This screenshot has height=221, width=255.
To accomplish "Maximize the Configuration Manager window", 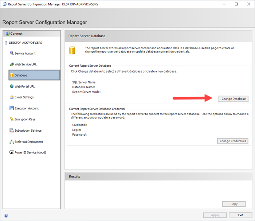I will coord(236,4).
